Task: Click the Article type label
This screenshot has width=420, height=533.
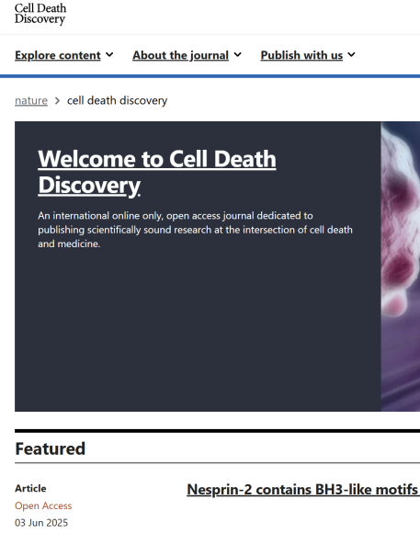Action: (x=30, y=489)
